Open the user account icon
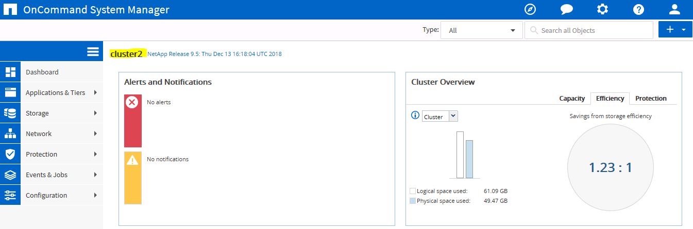 674,9
